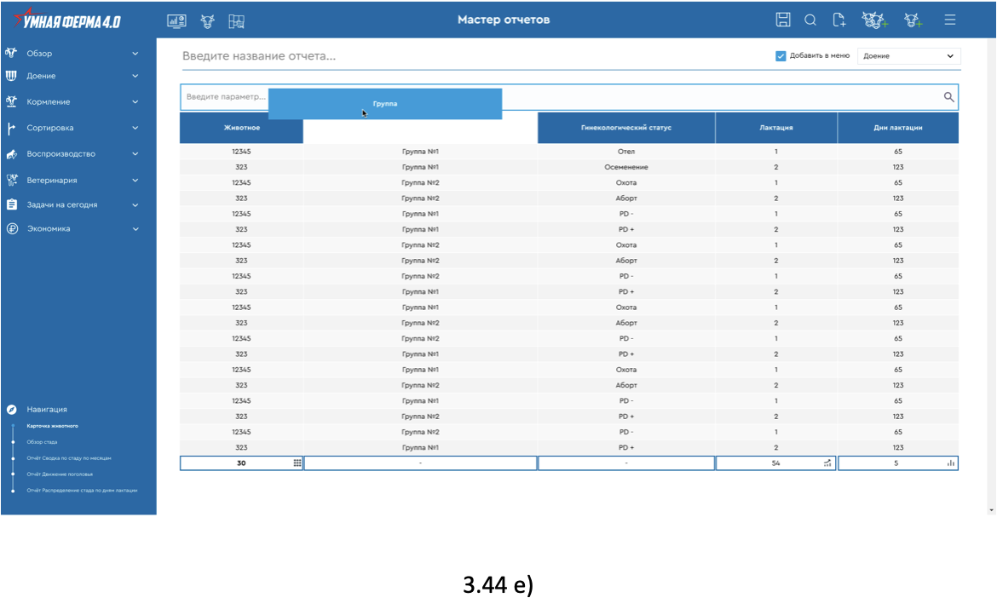
Task: Click the 'Лактация' column header
Action: [776, 128]
